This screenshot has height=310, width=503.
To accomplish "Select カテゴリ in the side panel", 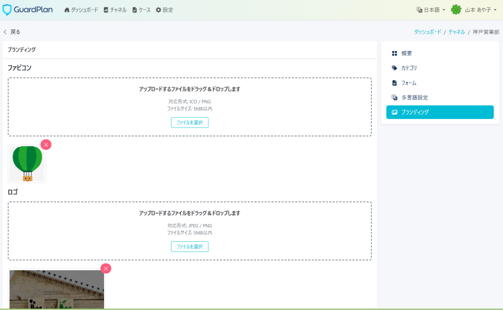I will (409, 68).
